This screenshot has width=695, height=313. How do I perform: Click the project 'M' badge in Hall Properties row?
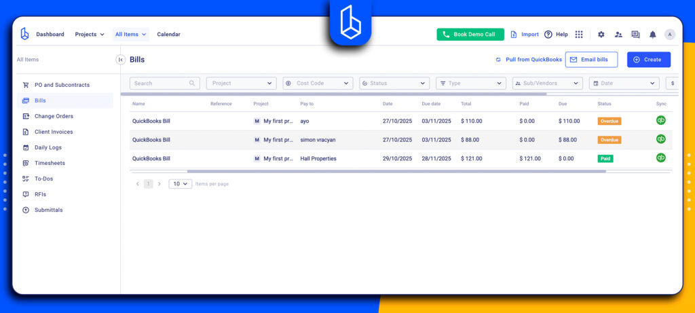click(257, 158)
